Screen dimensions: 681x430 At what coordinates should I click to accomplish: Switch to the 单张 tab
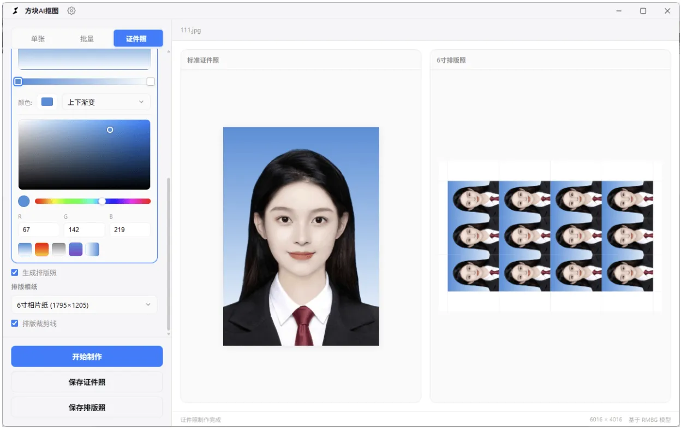point(38,39)
